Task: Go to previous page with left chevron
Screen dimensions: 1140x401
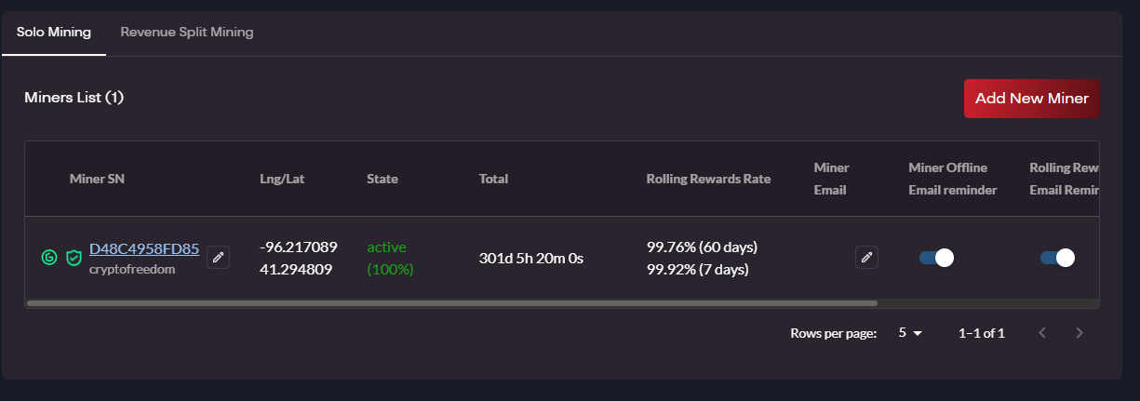Action: pyautogui.click(x=1042, y=333)
